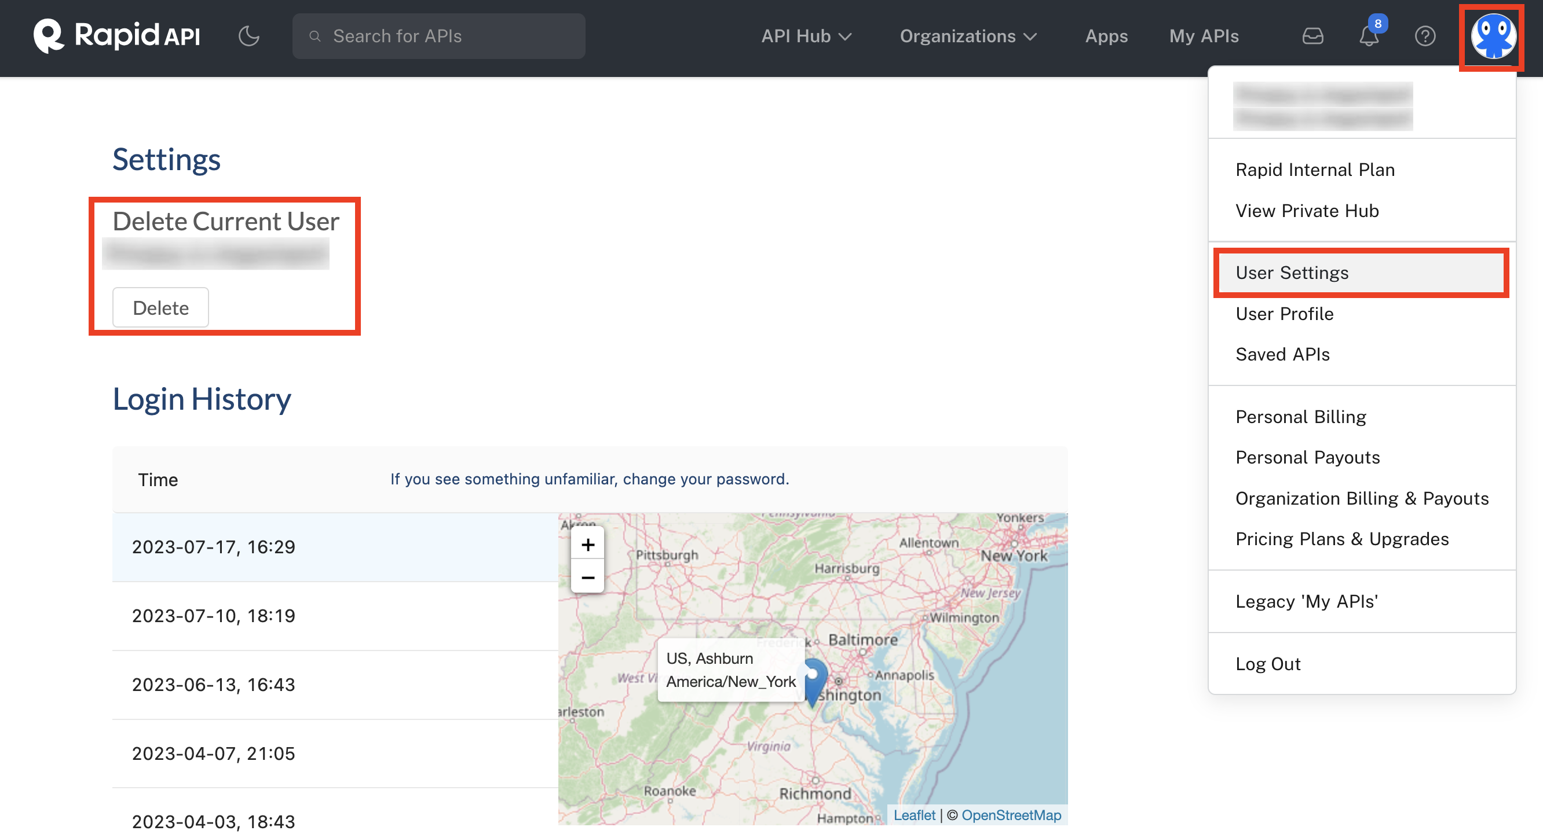This screenshot has height=838, width=1543.
Task: Zoom in on the map
Action: pos(588,545)
